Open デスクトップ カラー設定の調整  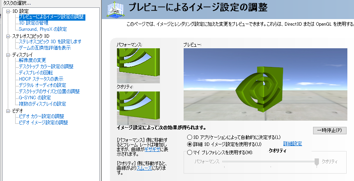[46, 67]
